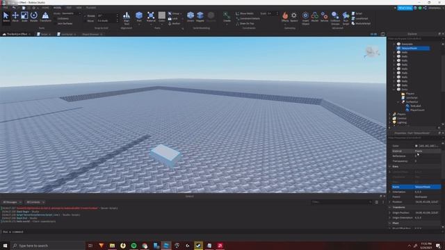Screen dimensions: 445x250
Task: Insert a new Script
Action: pos(357,14)
